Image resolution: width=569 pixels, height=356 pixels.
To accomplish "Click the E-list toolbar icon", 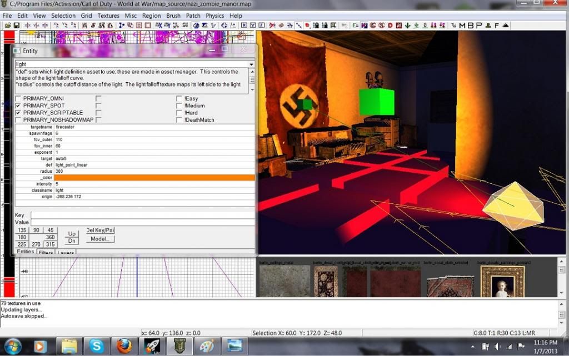I will pos(355,26).
